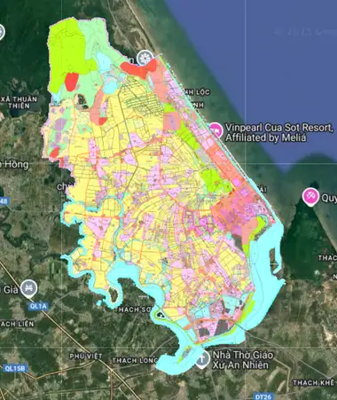This screenshot has height=400, width=337.
Task: Click the Nhà Thờ Giáo Xứ An Nhiên label
Action: [242, 360]
